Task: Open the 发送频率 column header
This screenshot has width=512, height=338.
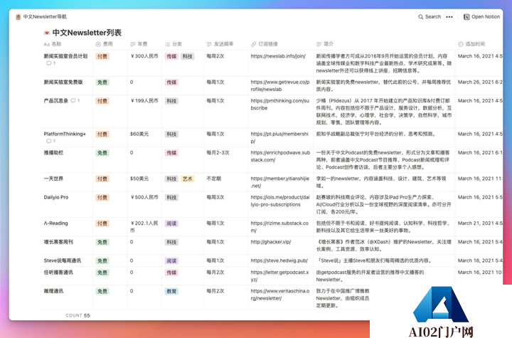Action: coord(220,44)
